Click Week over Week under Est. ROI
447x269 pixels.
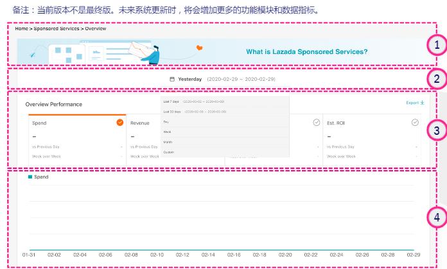pos(341,157)
